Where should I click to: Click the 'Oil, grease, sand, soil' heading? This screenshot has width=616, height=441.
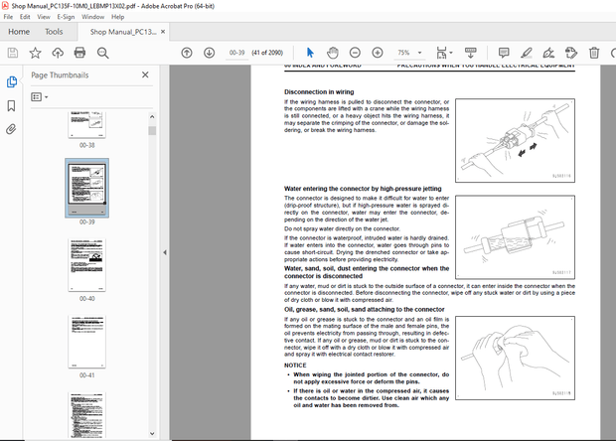click(365, 310)
